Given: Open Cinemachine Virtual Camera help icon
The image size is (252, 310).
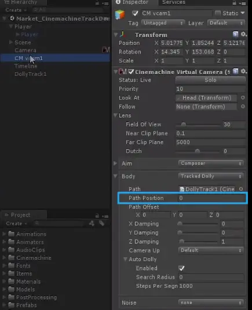Looking at the screenshot, I should pyautogui.click(x=235, y=71).
